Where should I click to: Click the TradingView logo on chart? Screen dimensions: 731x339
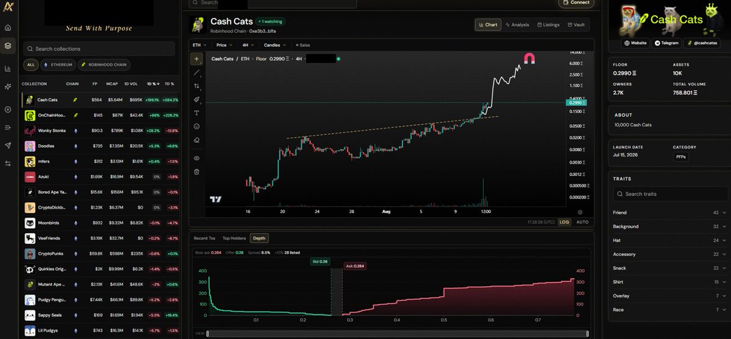[x=215, y=199]
